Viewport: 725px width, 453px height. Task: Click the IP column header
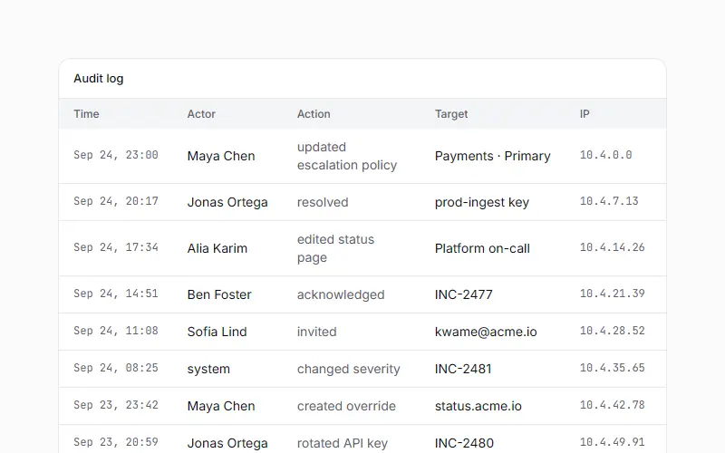[585, 114]
